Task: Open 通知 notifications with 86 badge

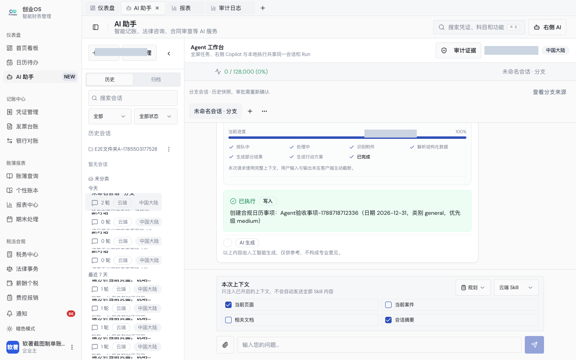Action: [40, 314]
